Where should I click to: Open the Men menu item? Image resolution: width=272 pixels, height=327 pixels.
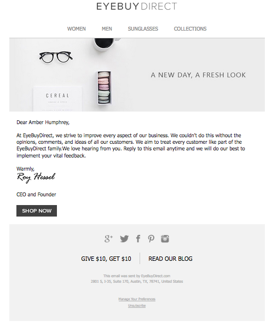[x=107, y=29]
